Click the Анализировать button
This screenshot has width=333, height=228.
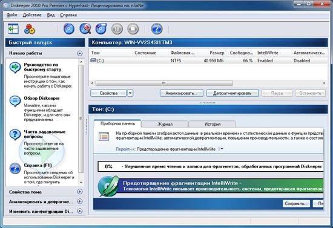click(x=182, y=93)
